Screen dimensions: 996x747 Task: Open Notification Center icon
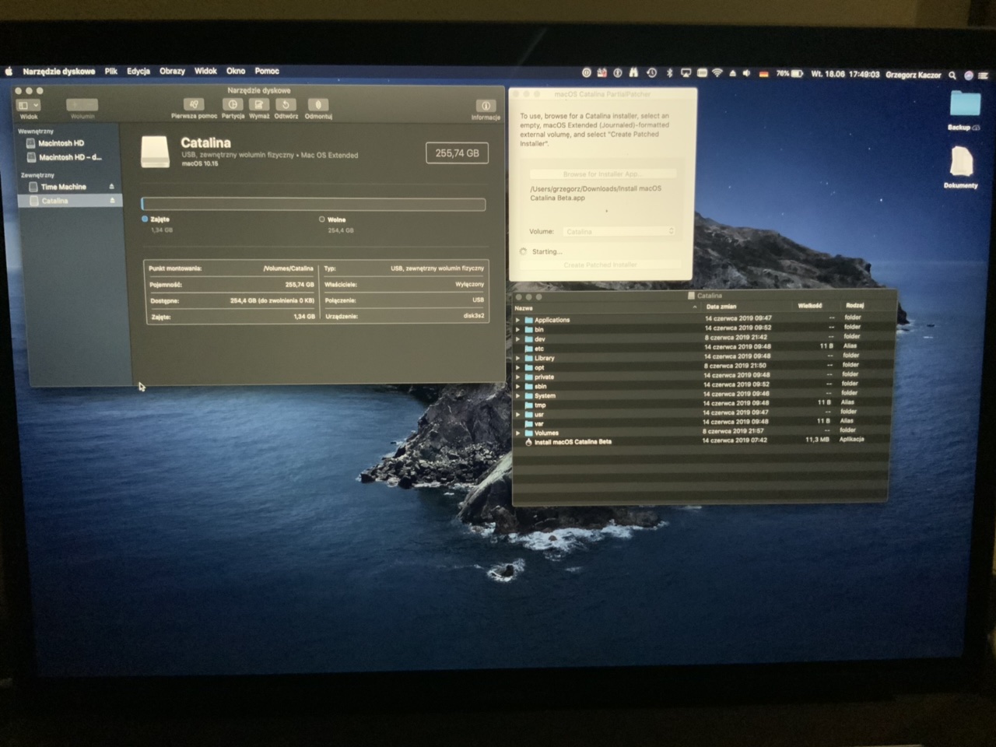pos(984,75)
